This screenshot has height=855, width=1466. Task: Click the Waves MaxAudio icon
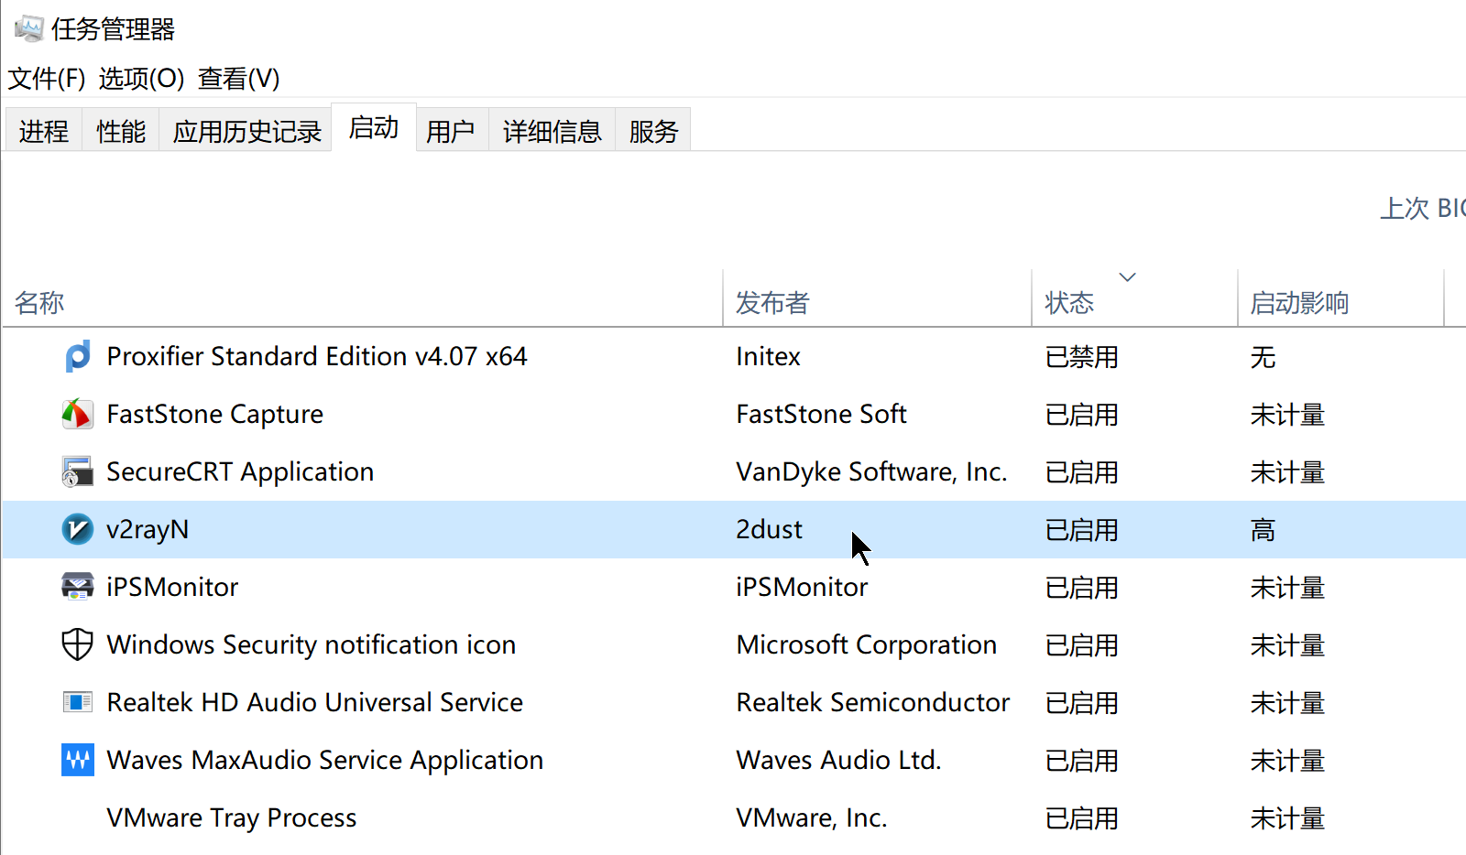point(78,760)
